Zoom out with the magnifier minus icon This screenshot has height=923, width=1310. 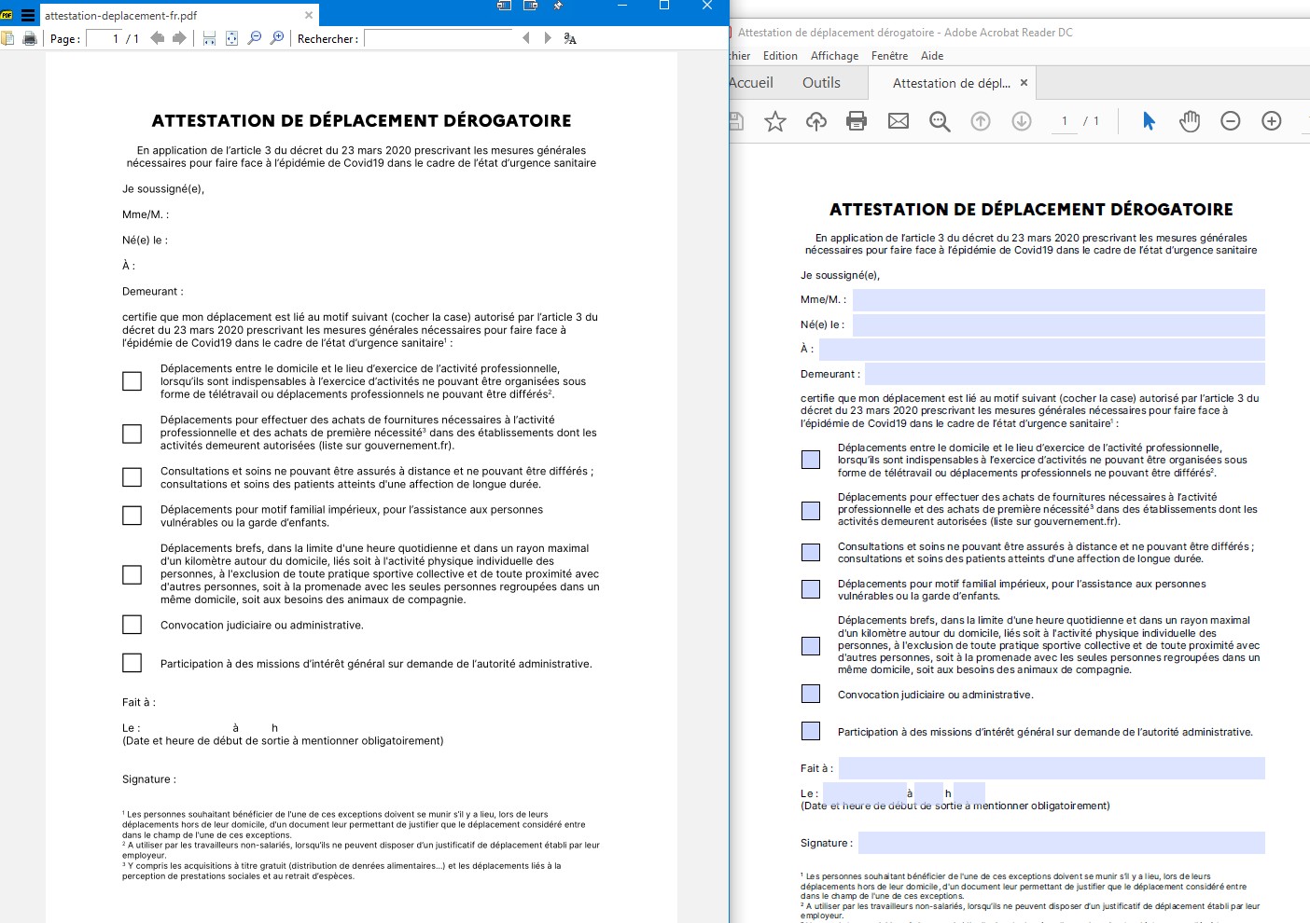pyautogui.click(x=254, y=38)
